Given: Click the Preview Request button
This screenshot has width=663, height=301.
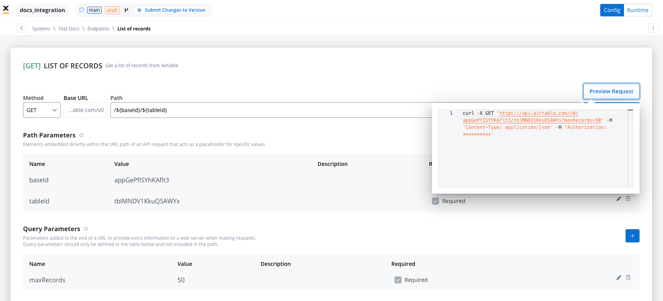Looking at the screenshot, I should [611, 91].
